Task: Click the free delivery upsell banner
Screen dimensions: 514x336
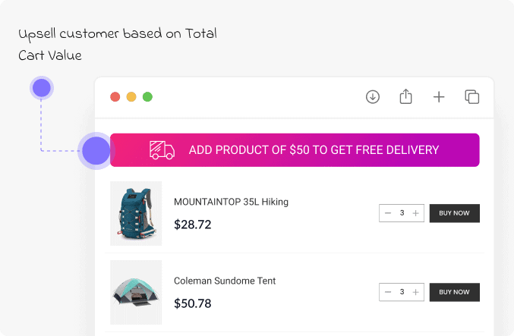Action: pos(313,150)
